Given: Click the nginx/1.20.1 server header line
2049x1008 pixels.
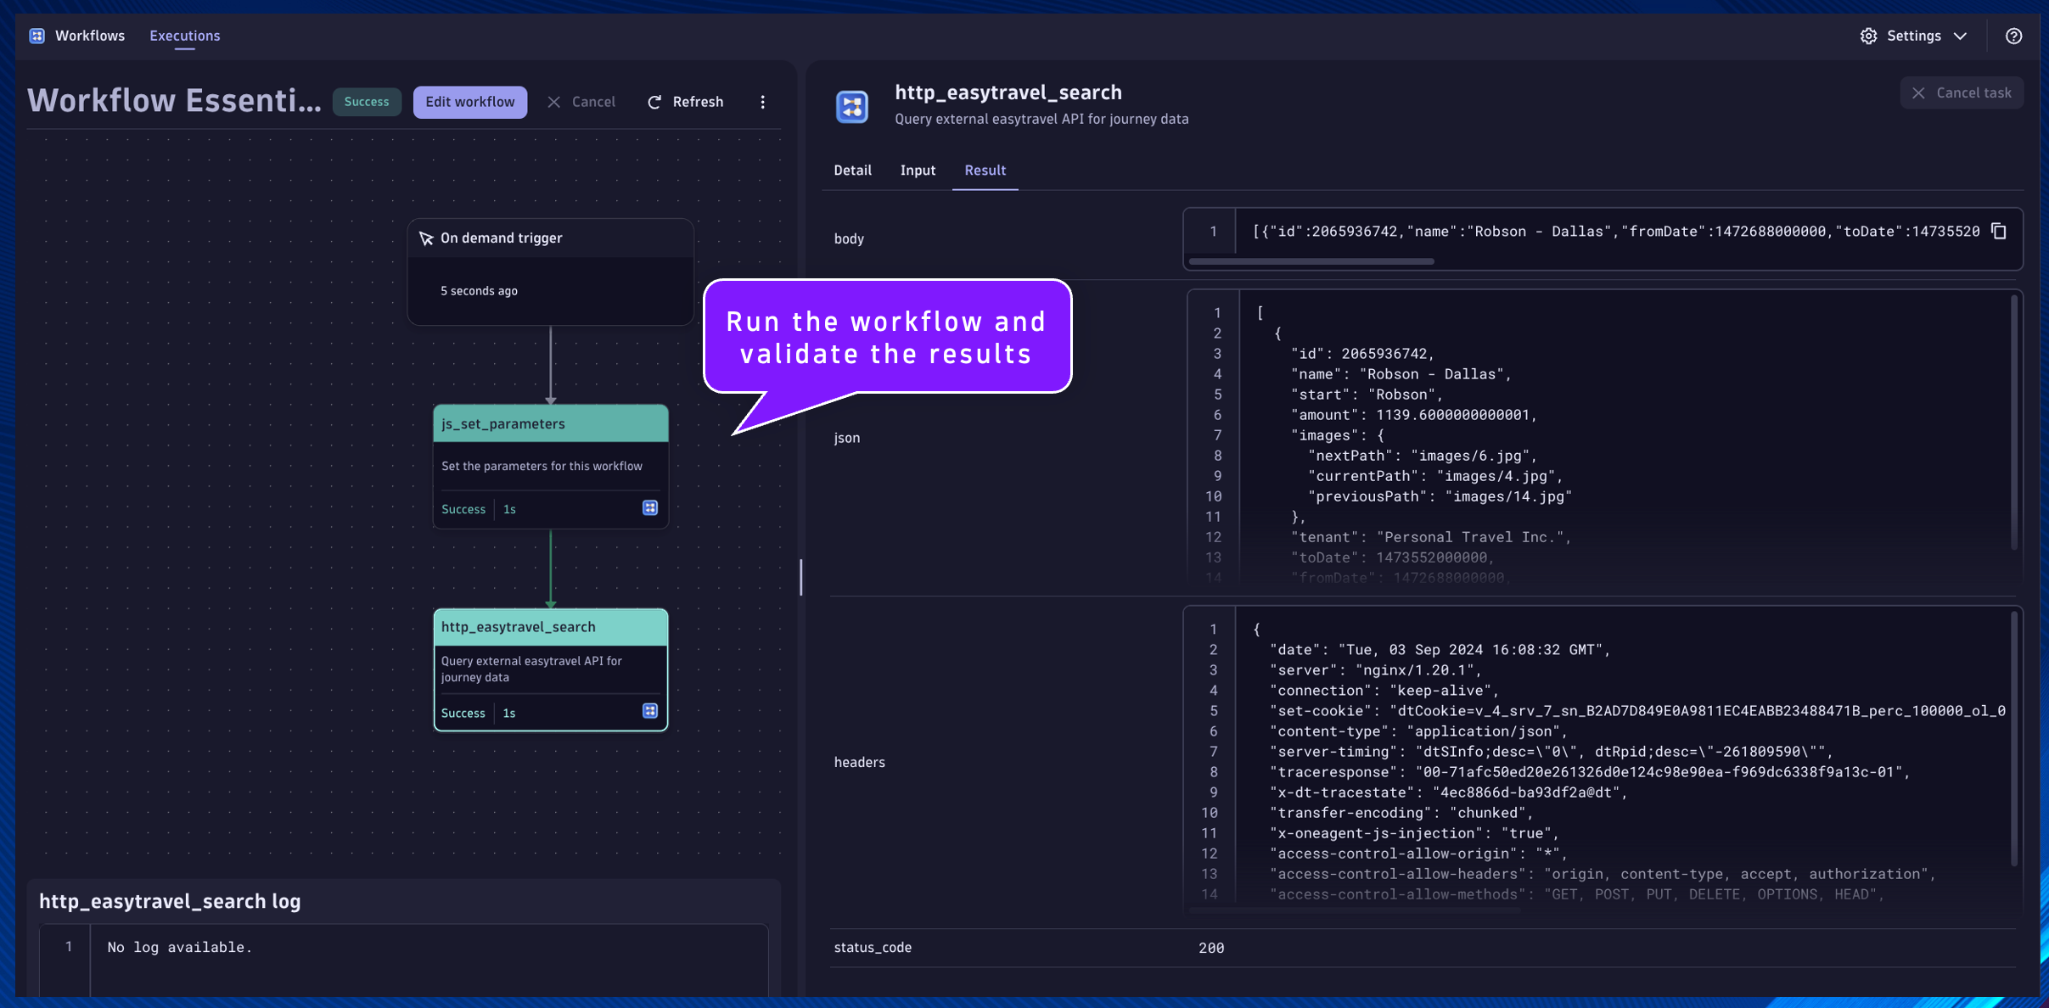Looking at the screenshot, I should point(1375,670).
